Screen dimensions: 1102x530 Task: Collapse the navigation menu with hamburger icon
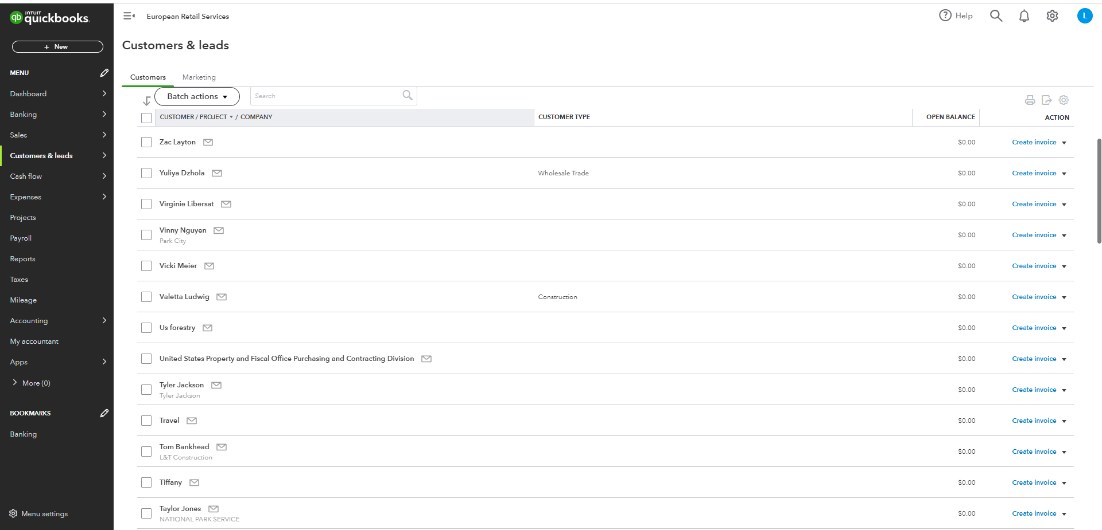[x=129, y=16]
